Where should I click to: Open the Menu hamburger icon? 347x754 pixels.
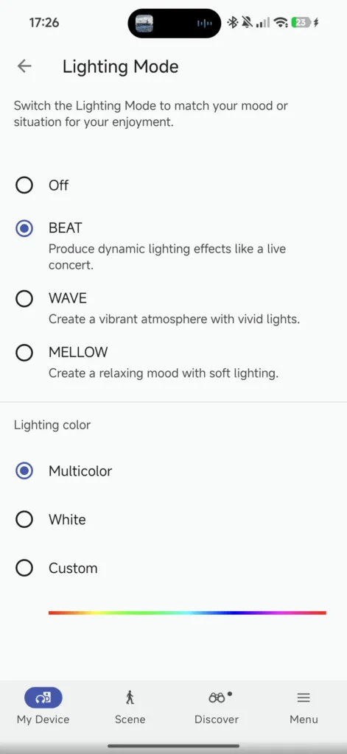(304, 697)
